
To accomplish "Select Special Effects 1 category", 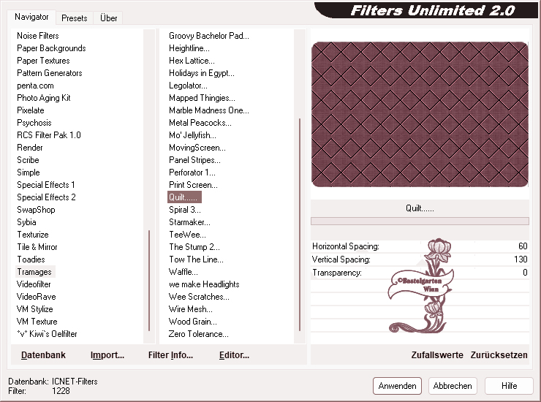I will tap(46, 185).
